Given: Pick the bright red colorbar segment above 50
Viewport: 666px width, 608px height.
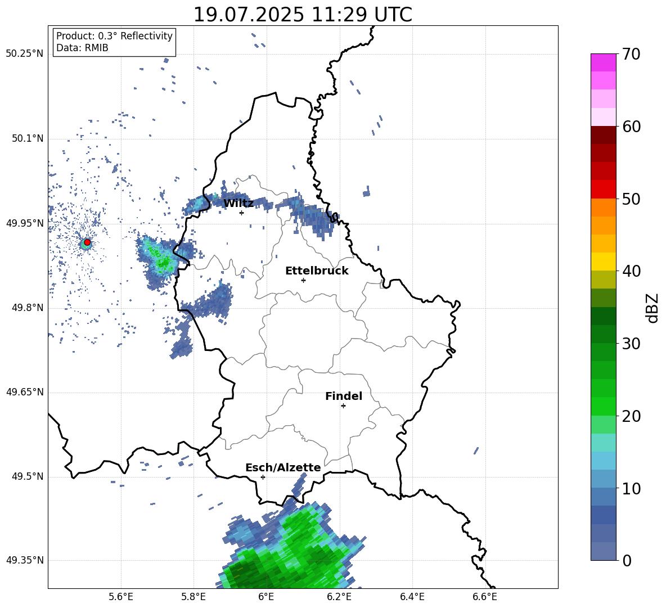Looking at the screenshot, I should point(603,190).
